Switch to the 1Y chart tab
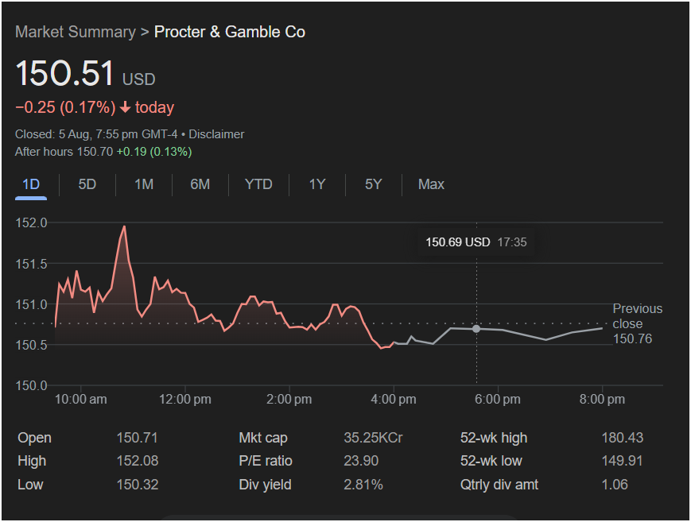 (x=316, y=184)
